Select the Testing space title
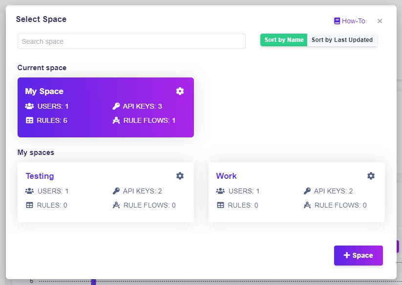Image resolution: width=402 pixels, height=285 pixels. (x=40, y=176)
